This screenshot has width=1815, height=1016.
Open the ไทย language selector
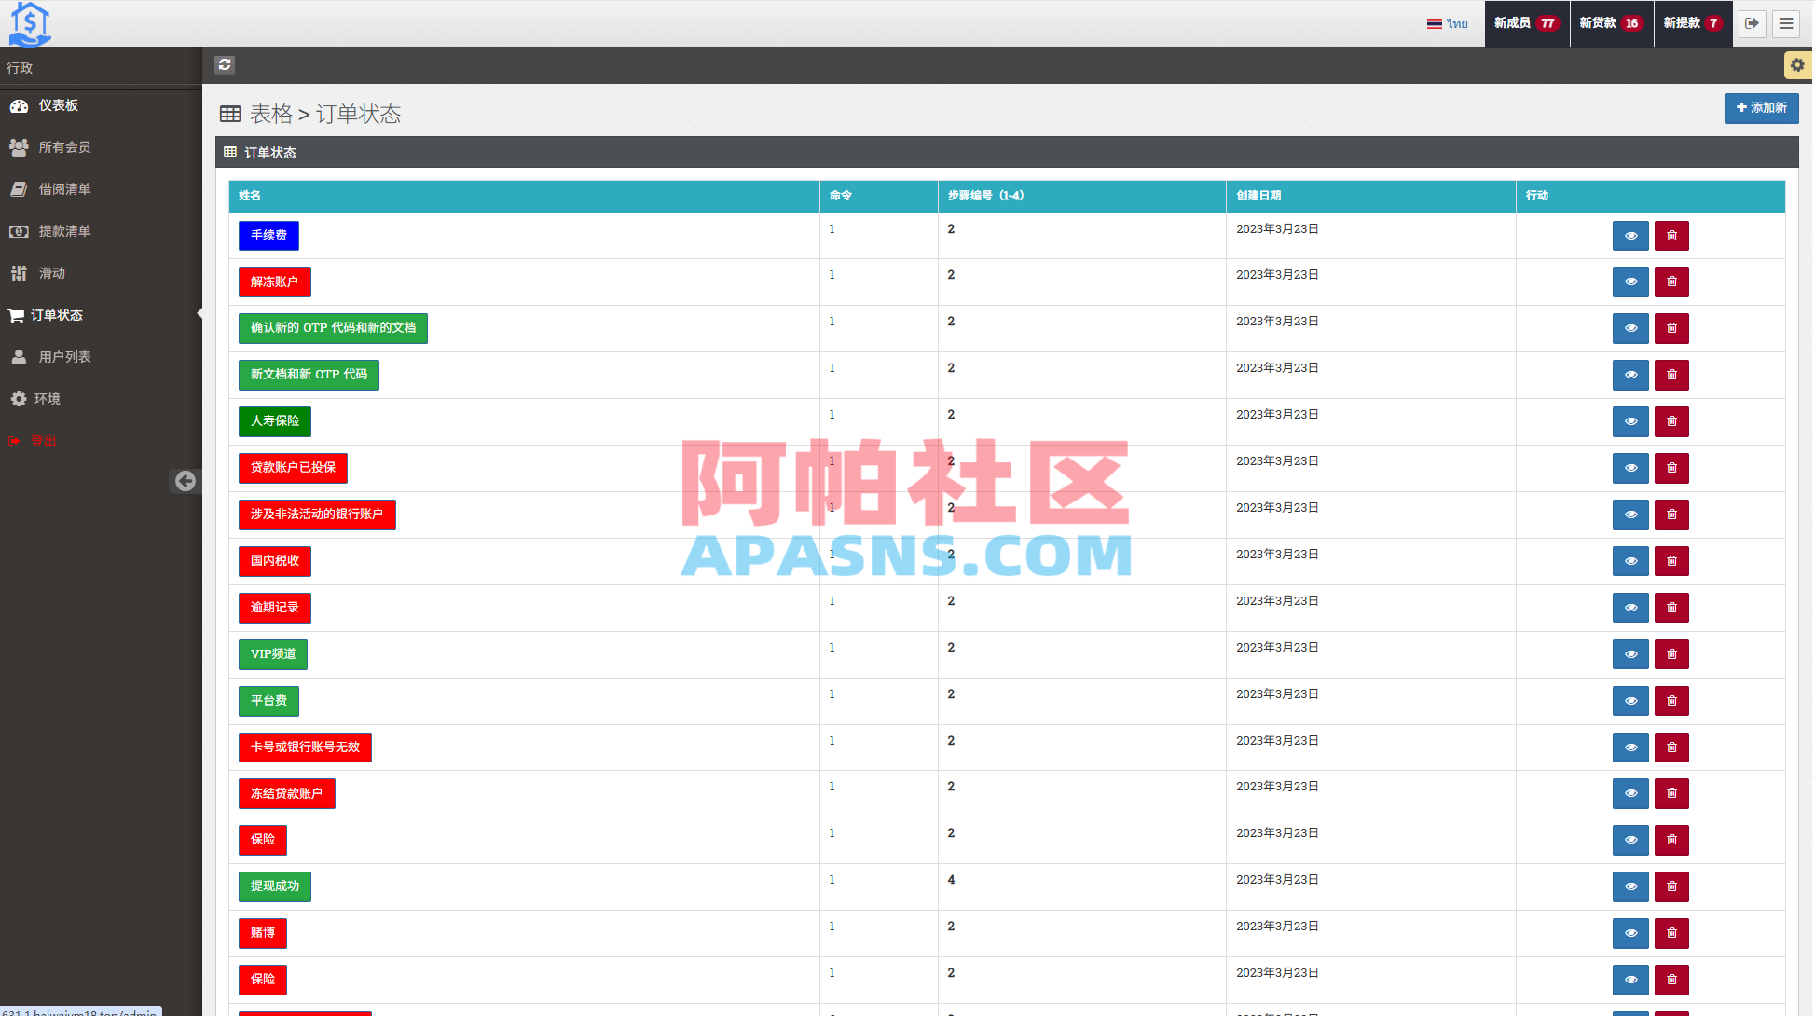tap(1447, 23)
